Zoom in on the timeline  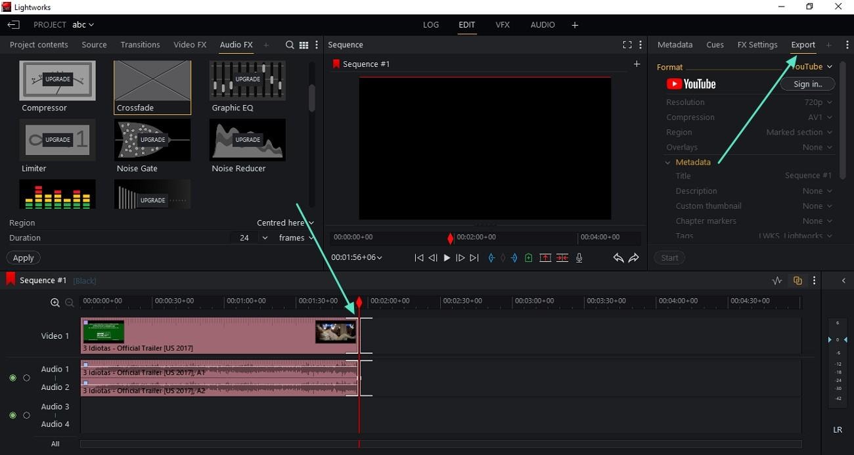(55, 303)
